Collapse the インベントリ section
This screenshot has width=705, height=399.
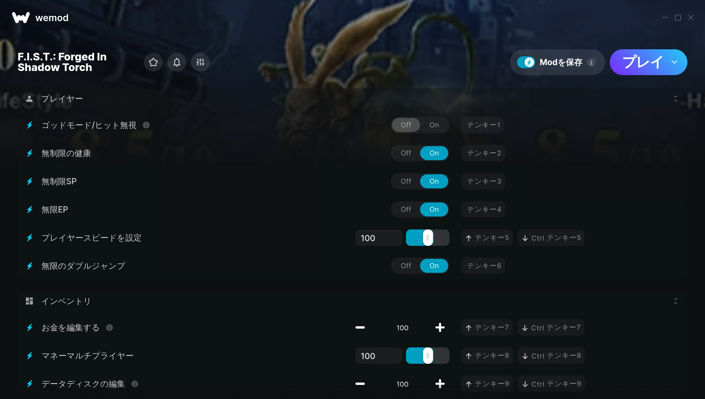pos(675,301)
